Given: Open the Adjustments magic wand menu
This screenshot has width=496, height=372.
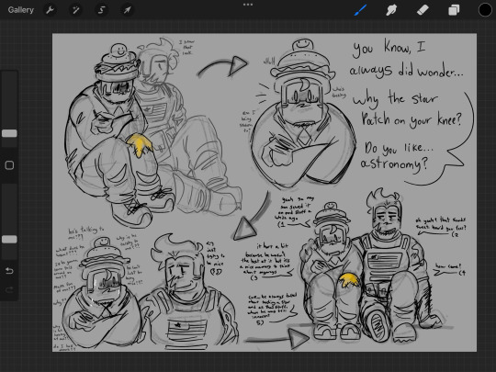Looking at the screenshot, I should [76, 10].
